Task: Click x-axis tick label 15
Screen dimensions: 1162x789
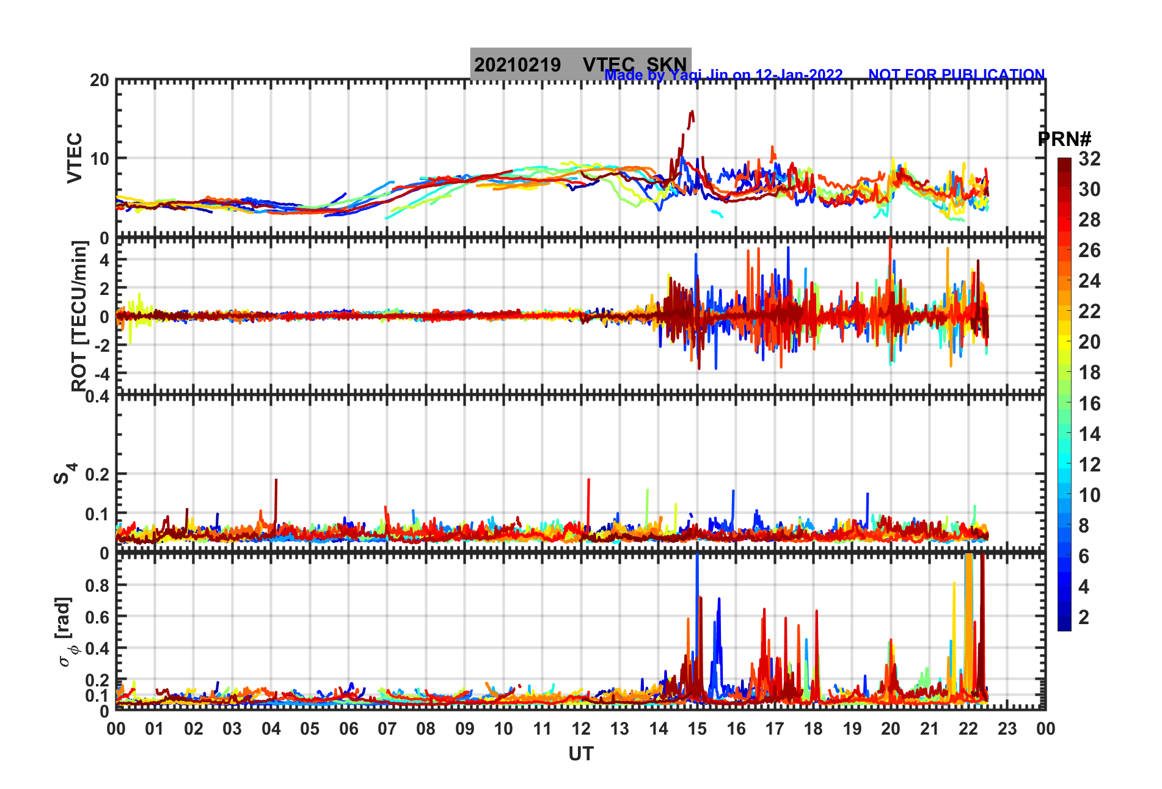Action: tap(697, 729)
